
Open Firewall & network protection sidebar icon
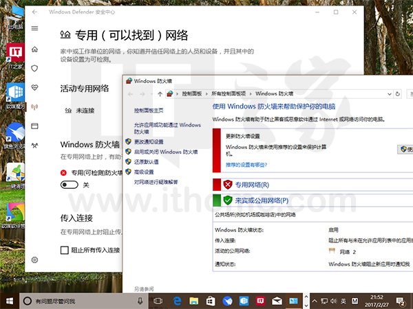[x=34, y=106]
